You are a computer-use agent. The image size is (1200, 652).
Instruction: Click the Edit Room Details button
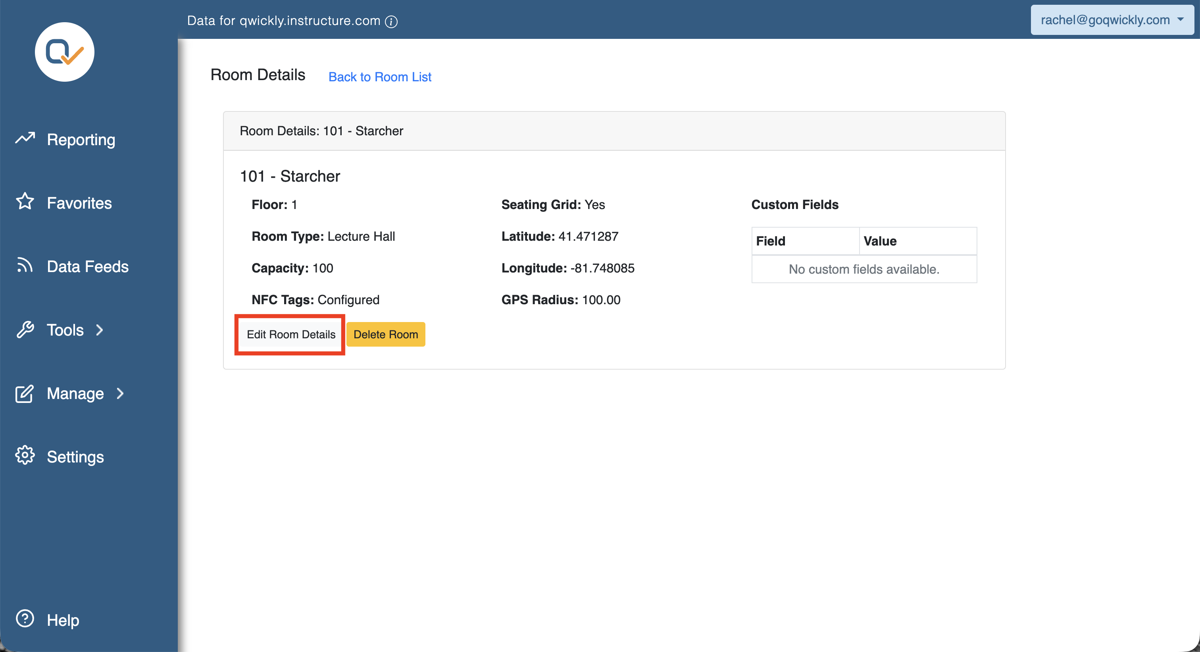(x=291, y=334)
